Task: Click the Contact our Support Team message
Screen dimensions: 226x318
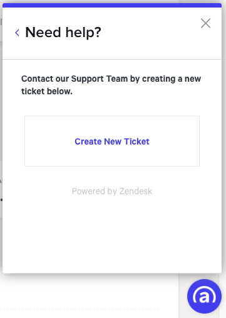Action: 111,85
